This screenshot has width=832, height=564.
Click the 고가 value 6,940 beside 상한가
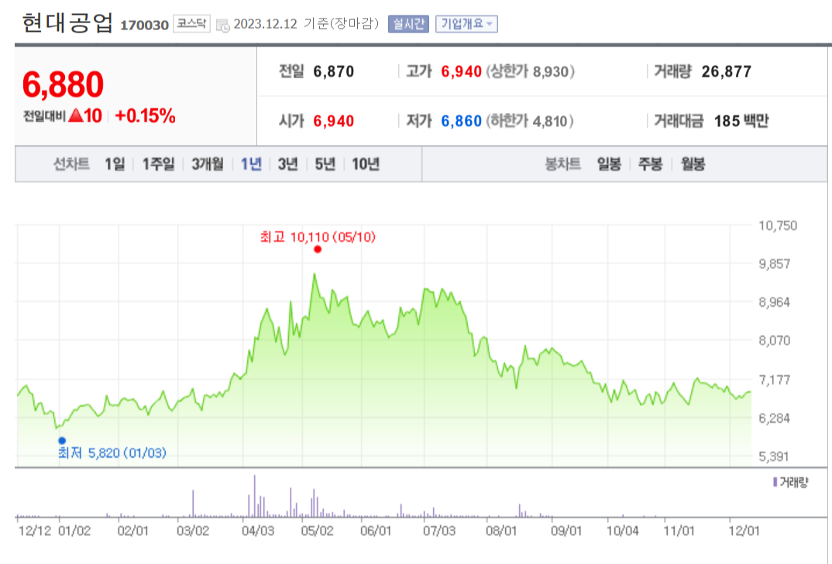point(462,71)
